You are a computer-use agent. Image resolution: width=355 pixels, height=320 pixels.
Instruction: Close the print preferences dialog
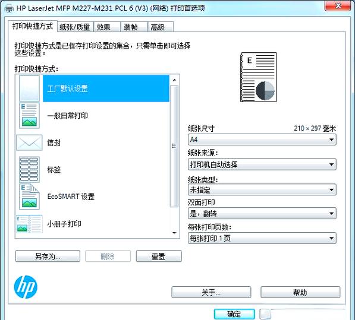pos(338,5)
